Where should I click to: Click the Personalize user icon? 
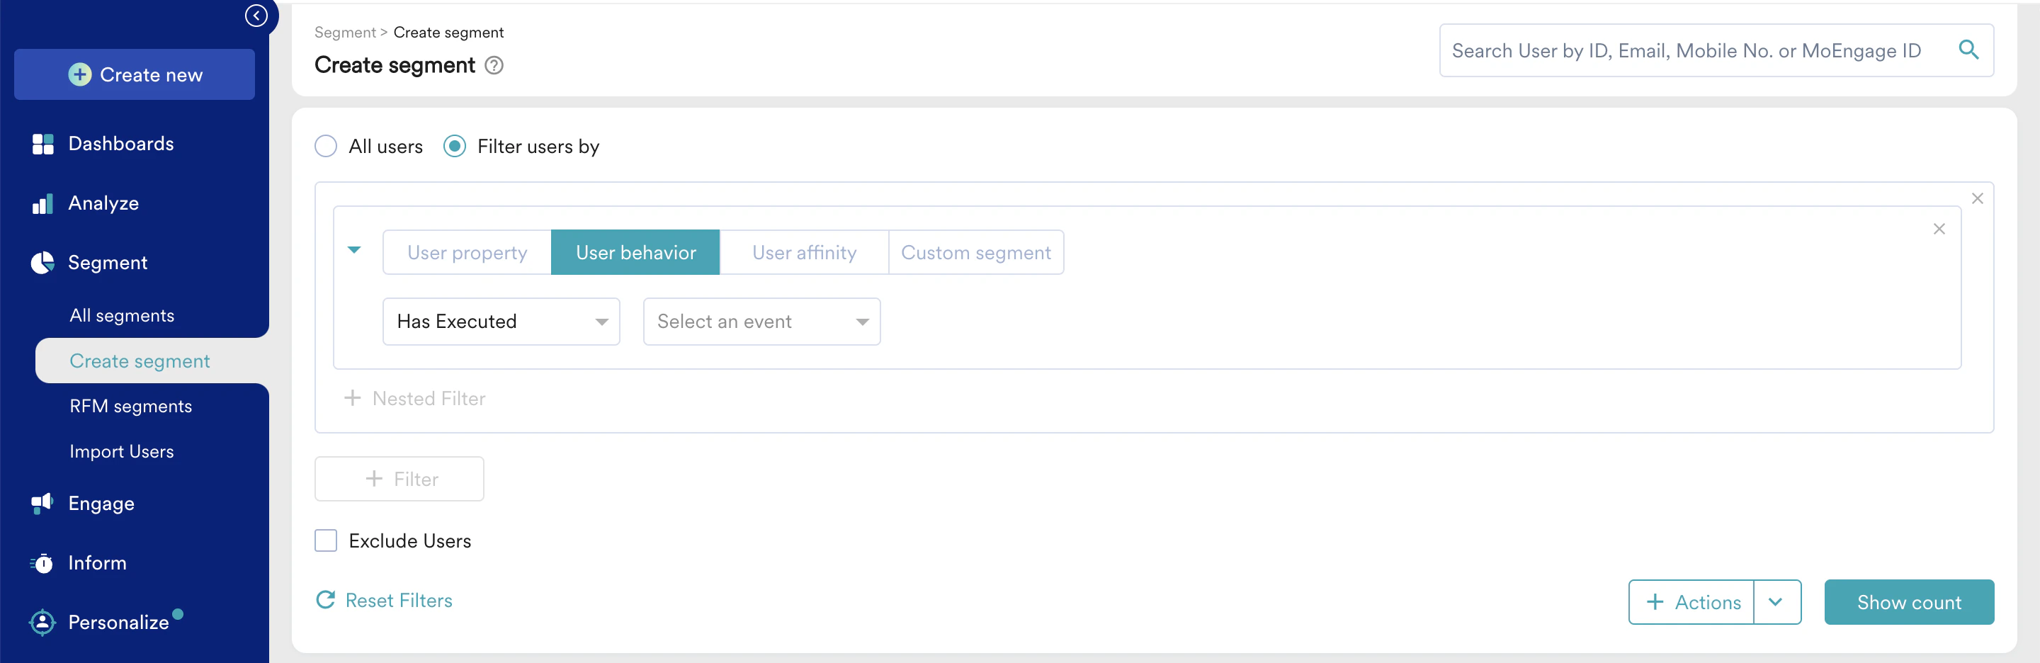point(42,622)
